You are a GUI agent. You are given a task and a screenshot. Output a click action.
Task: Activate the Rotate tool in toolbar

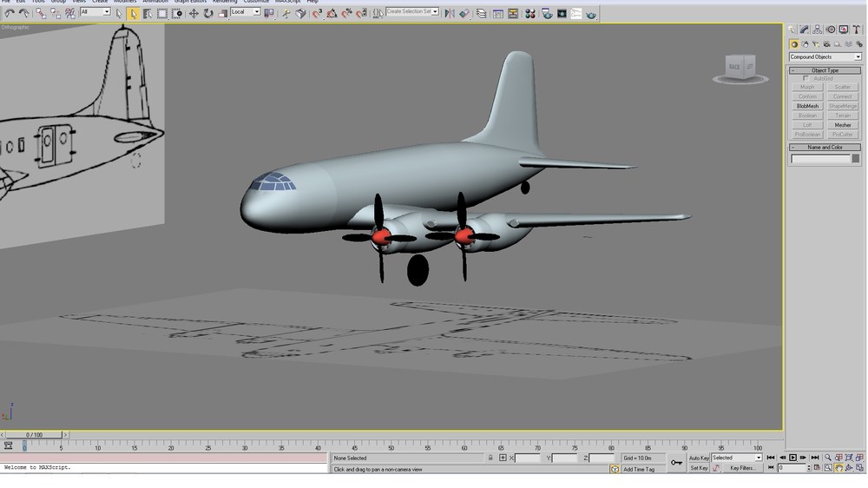click(208, 13)
